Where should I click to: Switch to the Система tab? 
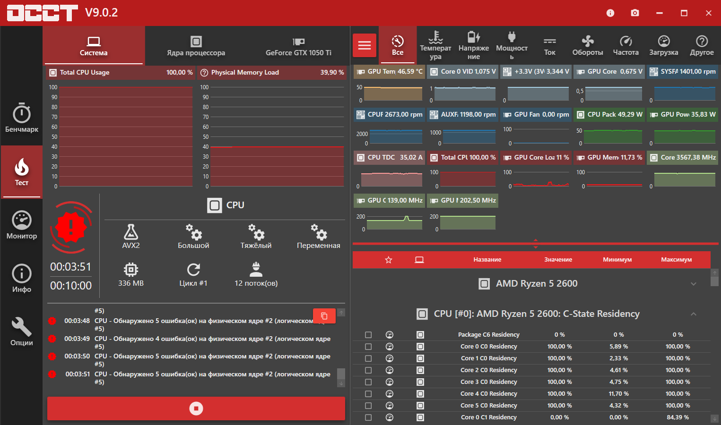(x=94, y=45)
